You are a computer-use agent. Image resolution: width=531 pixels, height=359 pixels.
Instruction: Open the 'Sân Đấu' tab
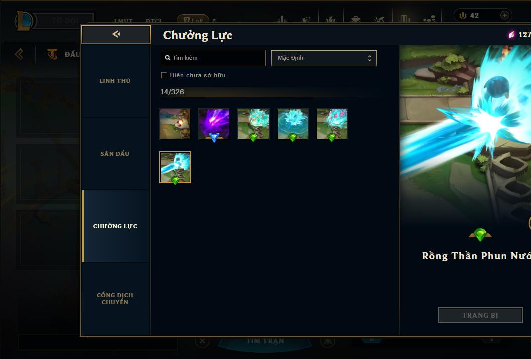(x=115, y=154)
